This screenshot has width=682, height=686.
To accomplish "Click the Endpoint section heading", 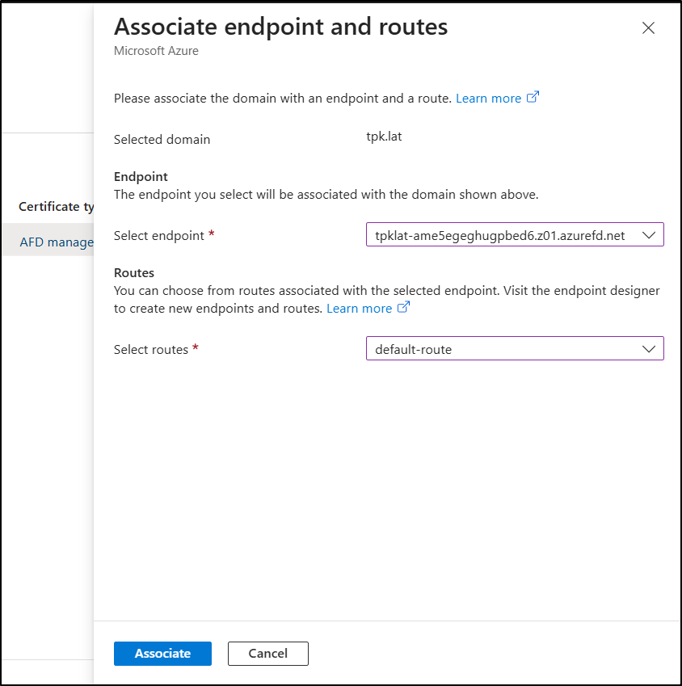I will click(141, 177).
